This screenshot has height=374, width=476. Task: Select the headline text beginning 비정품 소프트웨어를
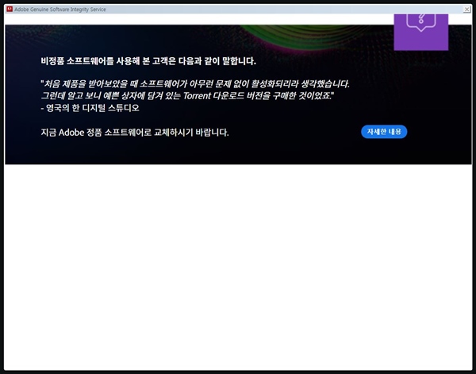click(x=148, y=61)
